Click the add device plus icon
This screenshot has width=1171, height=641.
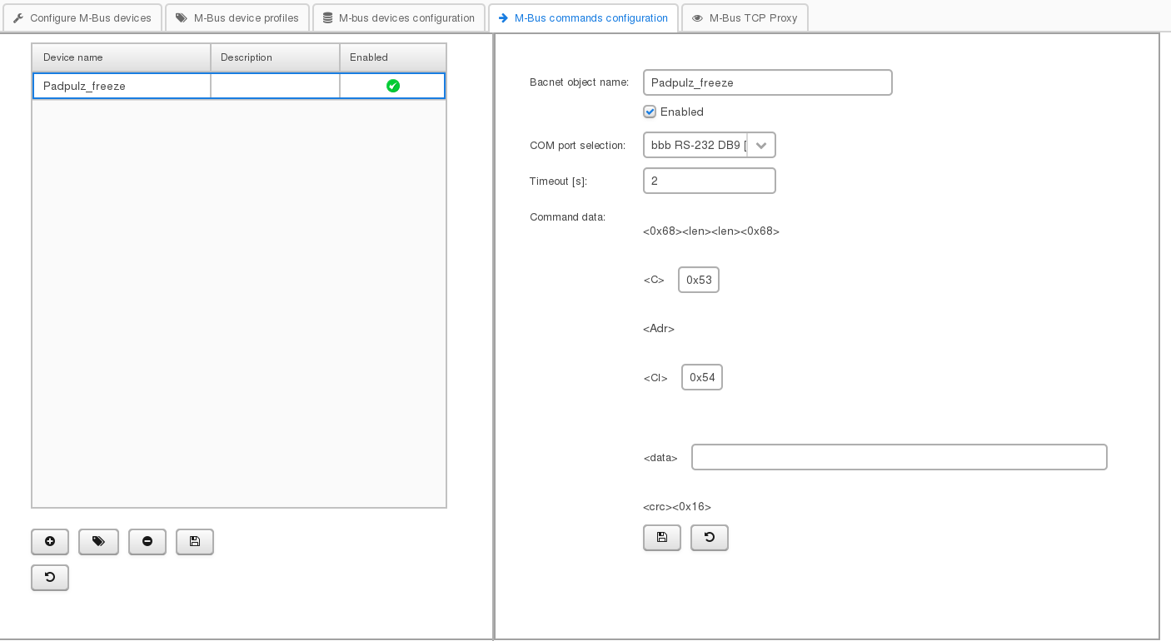click(50, 542)
